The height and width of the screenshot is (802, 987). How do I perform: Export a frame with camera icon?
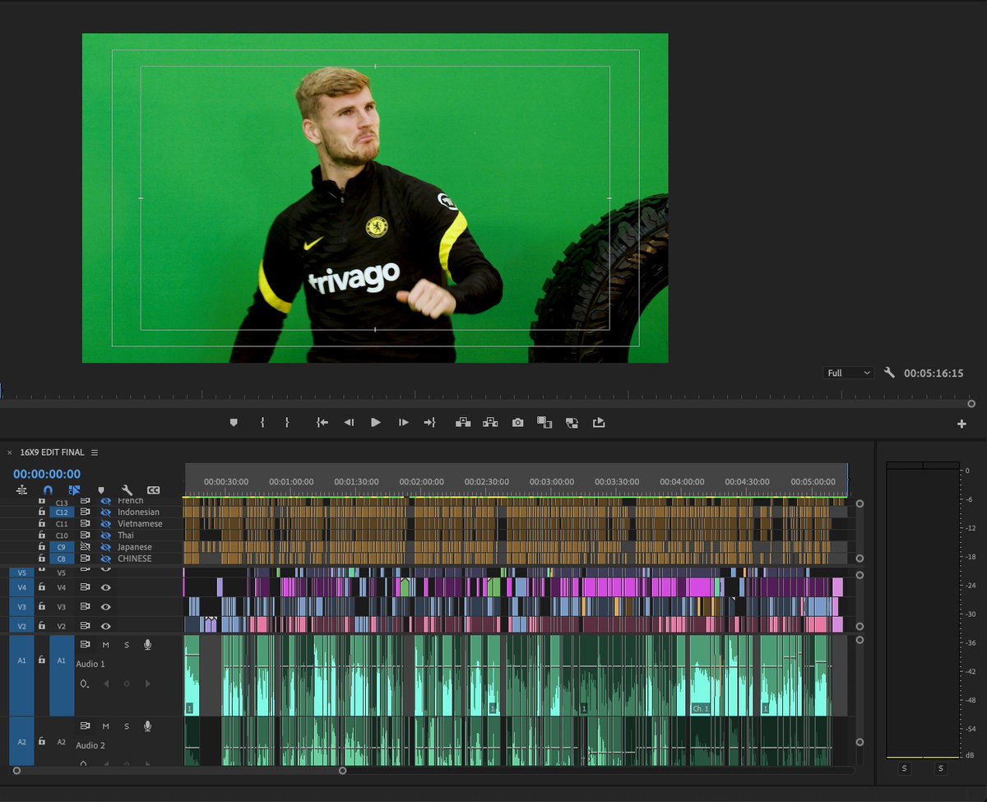point(517,422)
